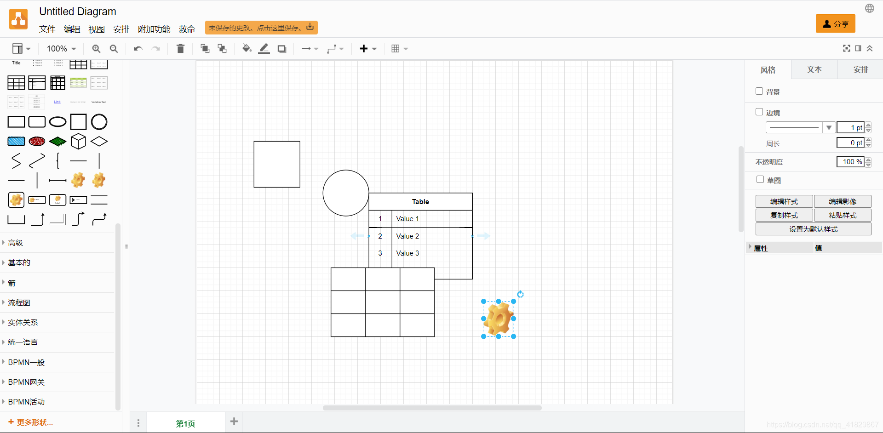The width and height of the screenshot is (883, 433).
Task: Undo the last action
Action: point(138,49)
